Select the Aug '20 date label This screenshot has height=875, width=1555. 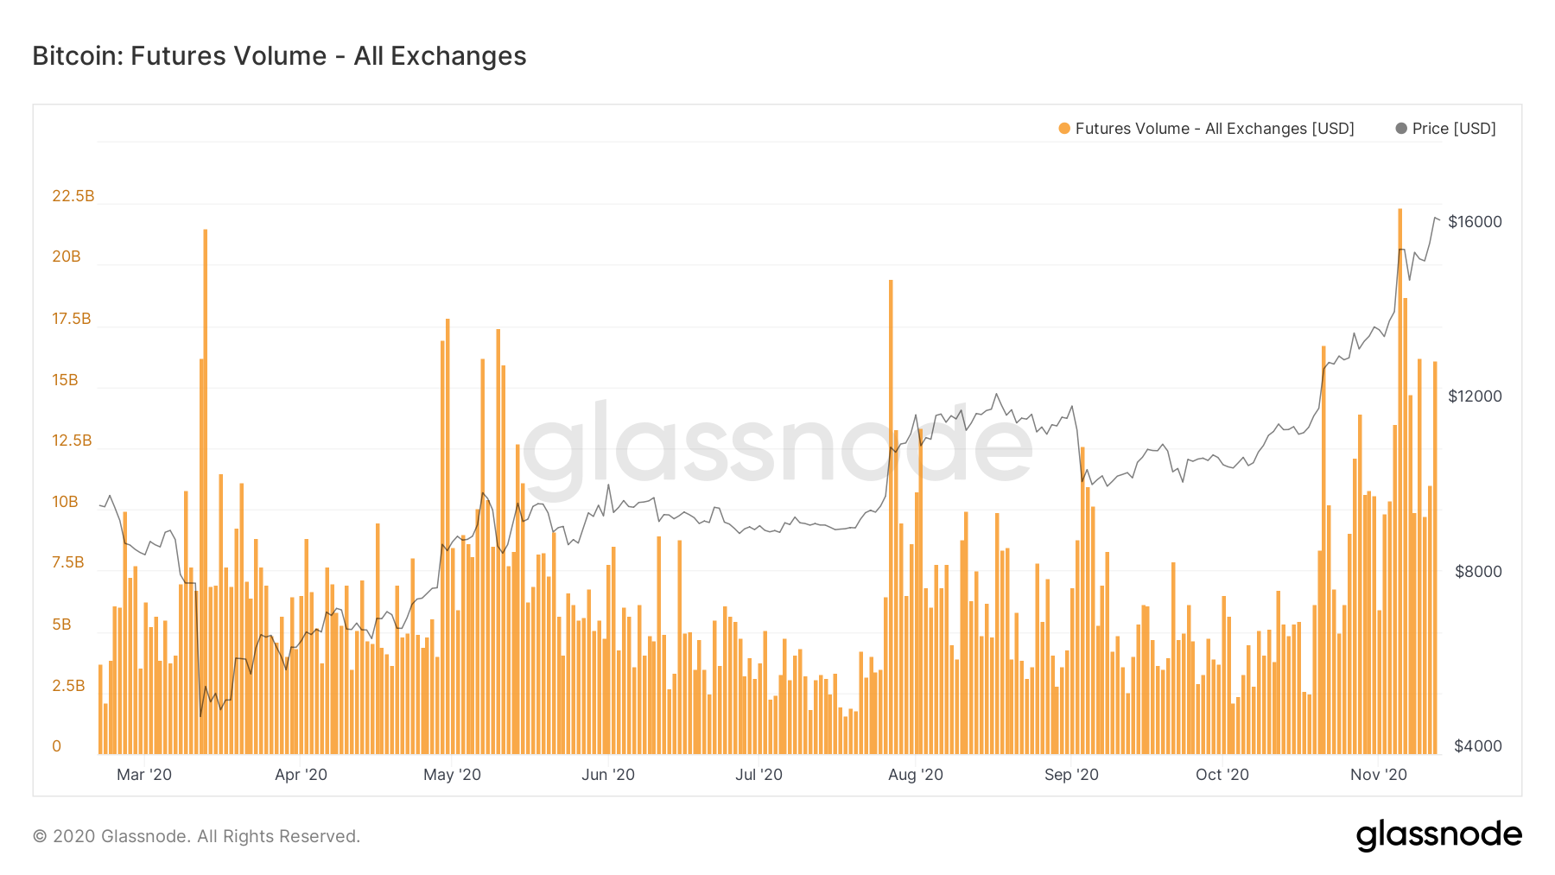click(916, 775)
